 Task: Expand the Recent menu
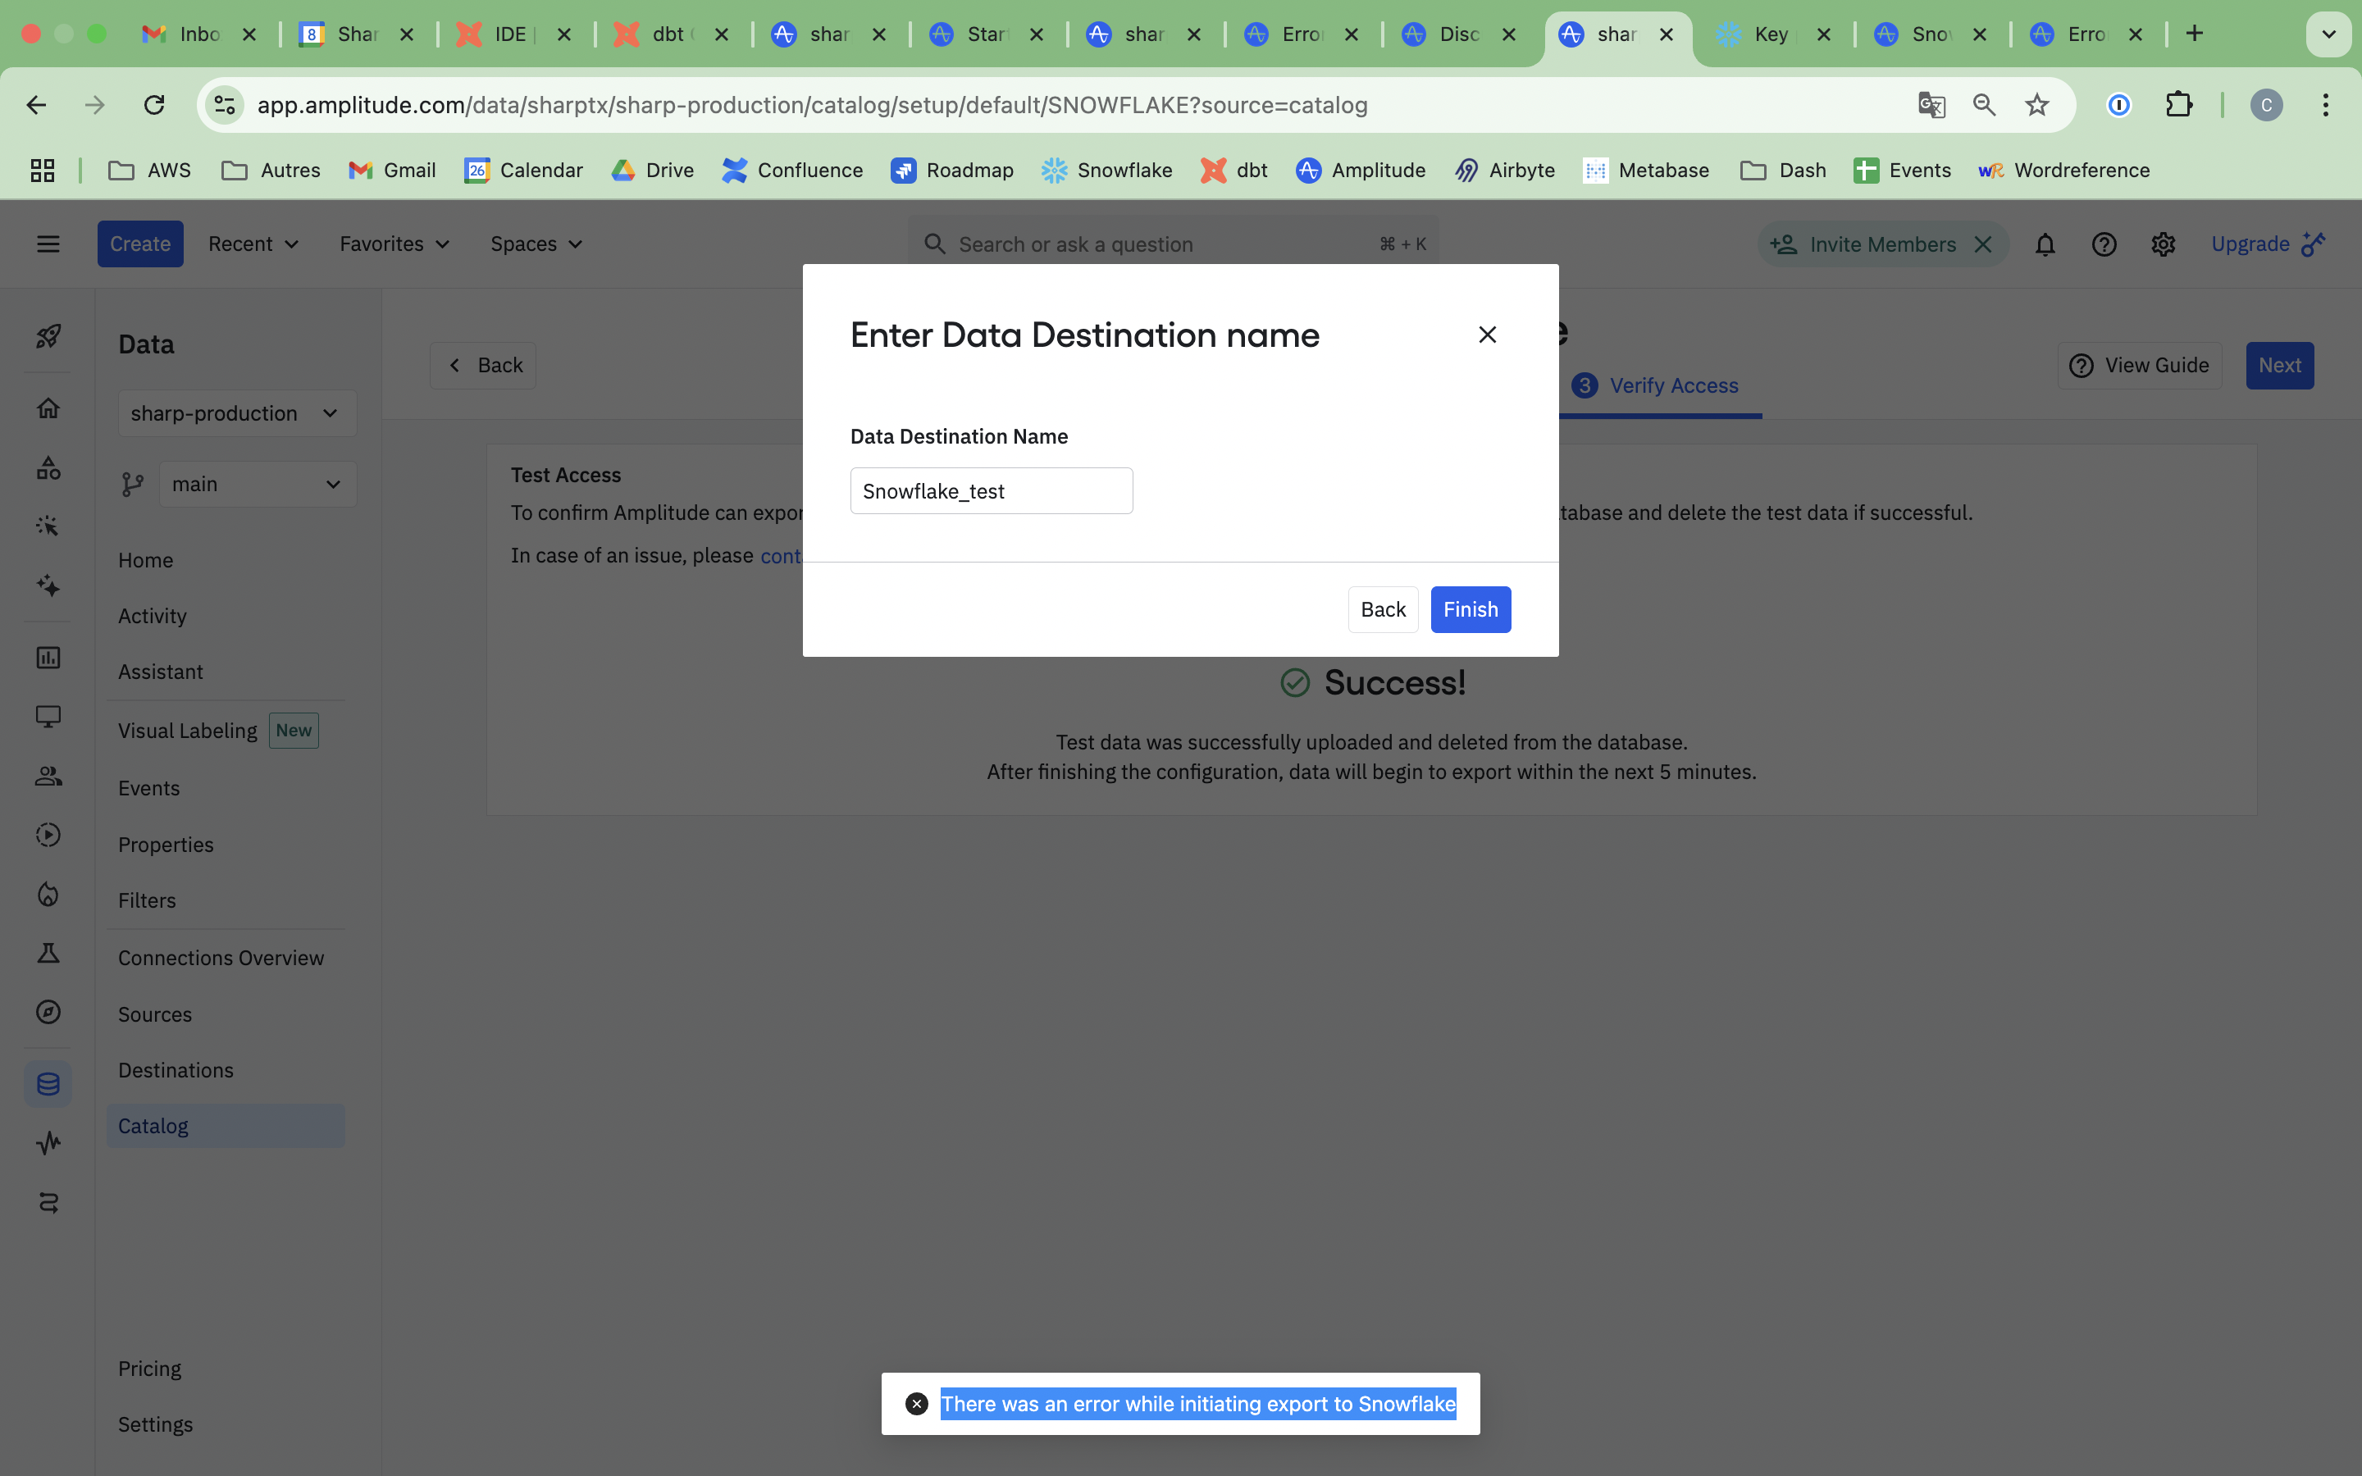coord(253,244)
